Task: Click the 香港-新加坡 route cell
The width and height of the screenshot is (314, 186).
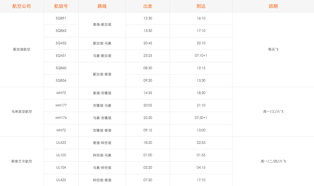Action: click(x=102, y=25)
